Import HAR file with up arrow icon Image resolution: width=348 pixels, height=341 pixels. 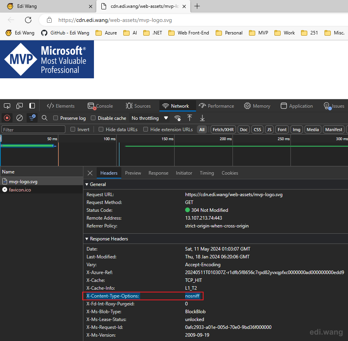click(x=189, y=118)
